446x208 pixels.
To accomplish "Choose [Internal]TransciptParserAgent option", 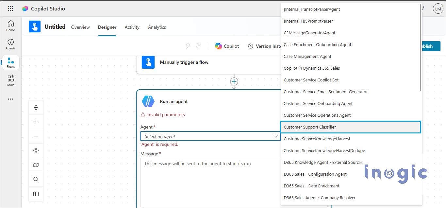I will (x=350, y=9).
